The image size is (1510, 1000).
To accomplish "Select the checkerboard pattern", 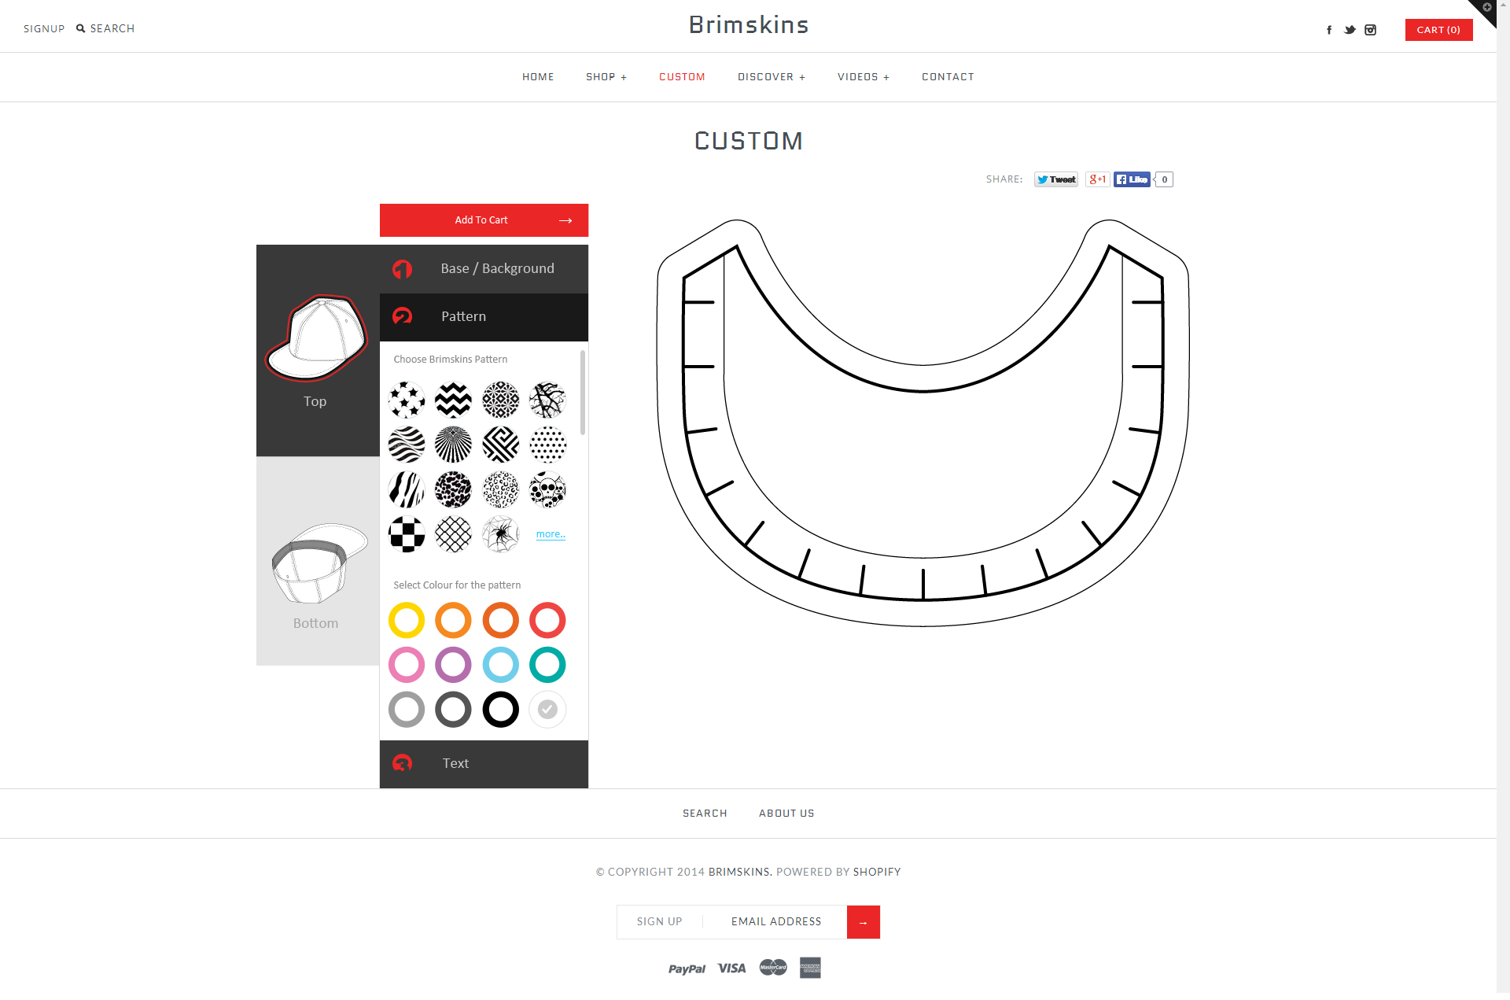I will 407,534.
